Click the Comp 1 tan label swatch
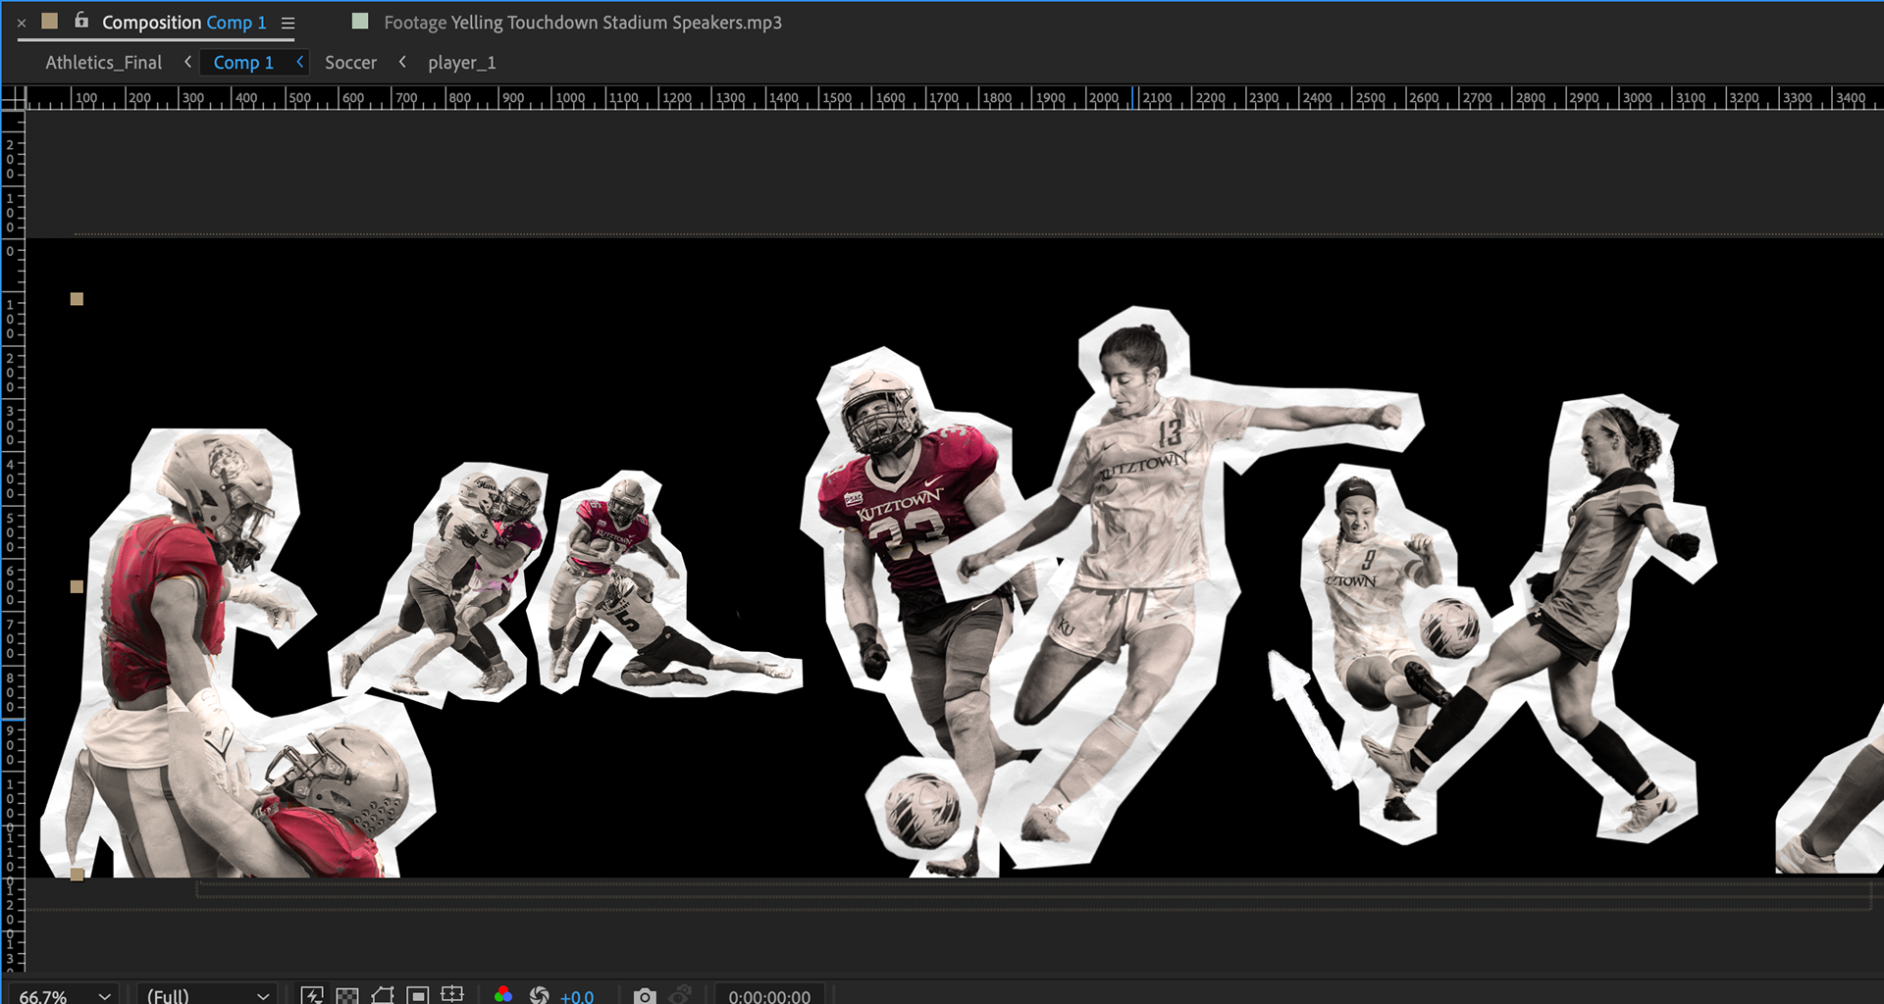The image size is (1884, 1004). tap(50, 21)
